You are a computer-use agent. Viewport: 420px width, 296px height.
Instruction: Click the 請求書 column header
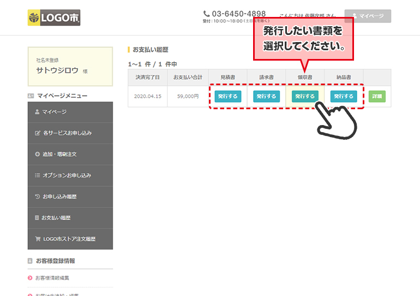(266, 77)
